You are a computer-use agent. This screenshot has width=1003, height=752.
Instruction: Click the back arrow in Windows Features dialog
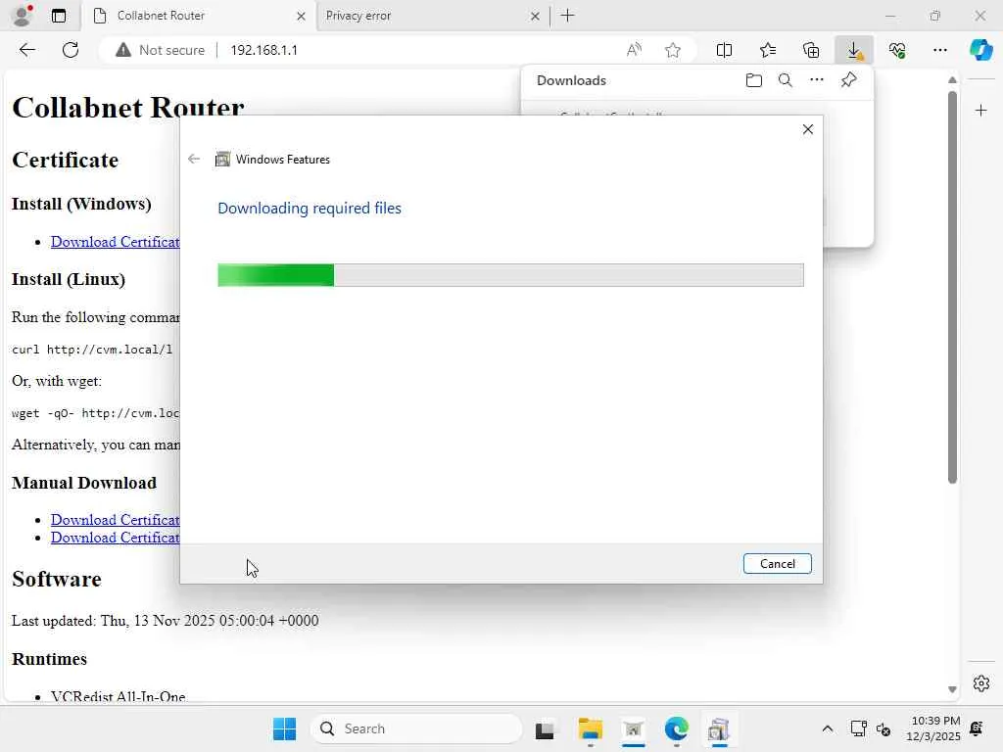click(194, 160)
